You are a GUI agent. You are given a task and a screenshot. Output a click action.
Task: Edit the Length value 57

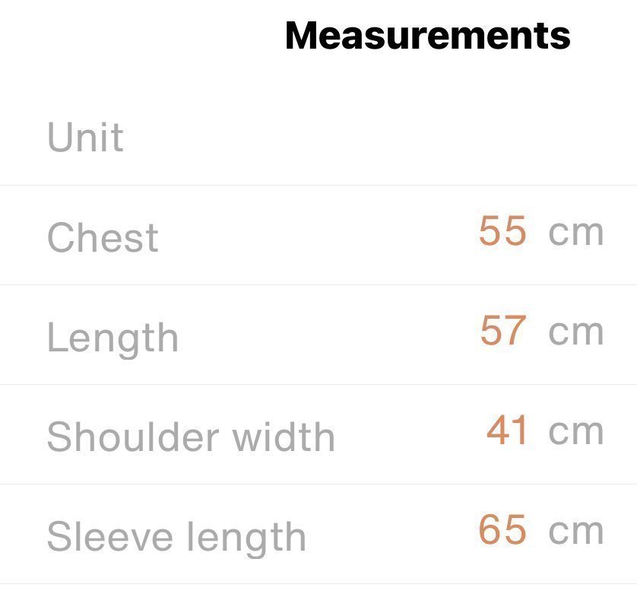[503, 331]
